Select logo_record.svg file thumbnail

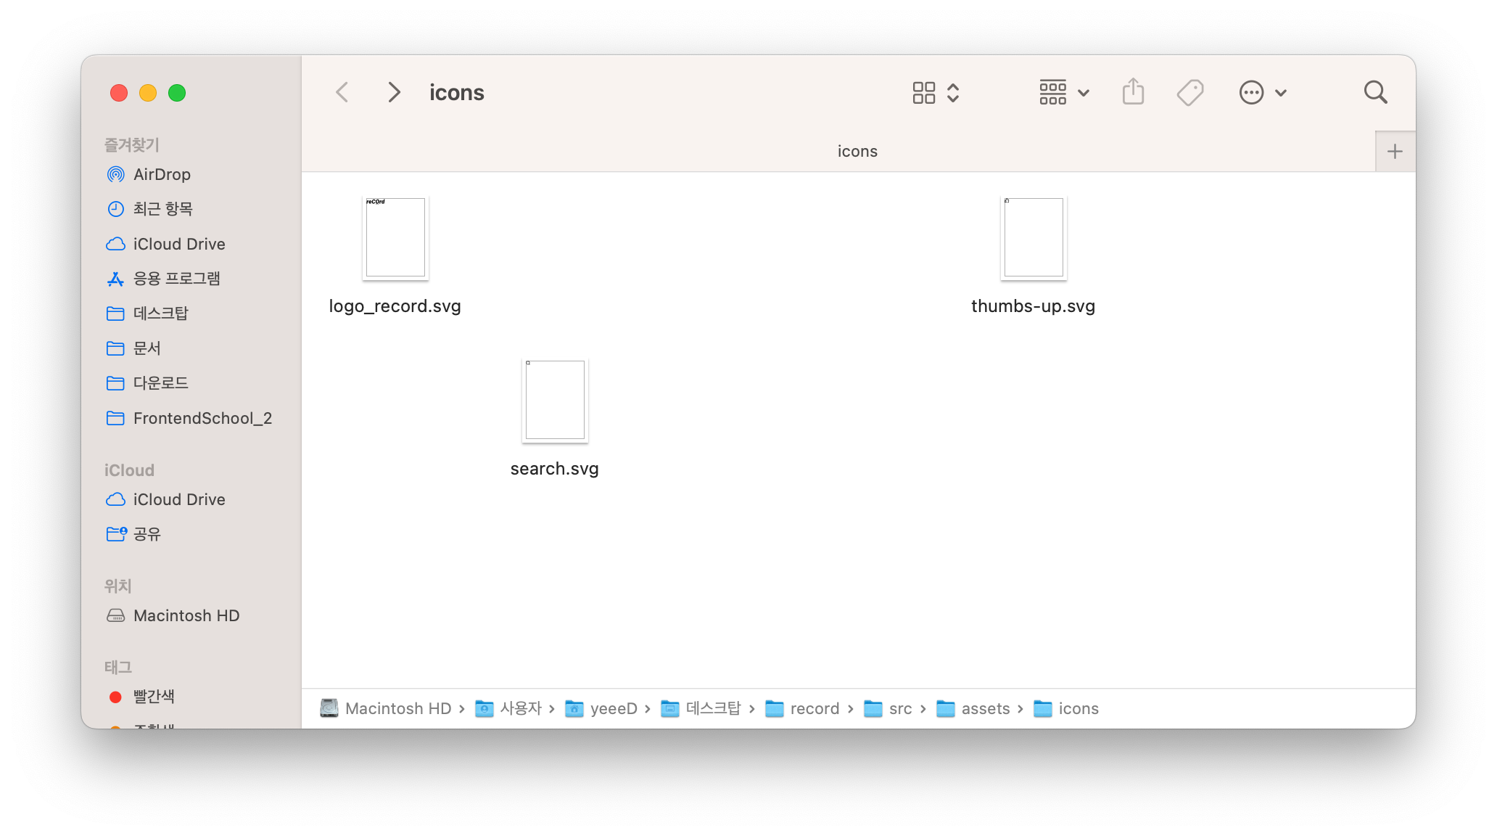click(x=395, y=238)
